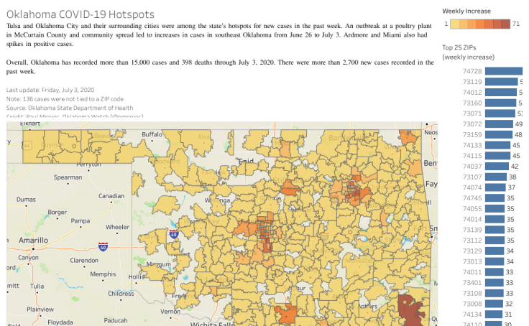Click the Borger city label on the map
This screenshot has width=529, height=326.
[57, 213]
